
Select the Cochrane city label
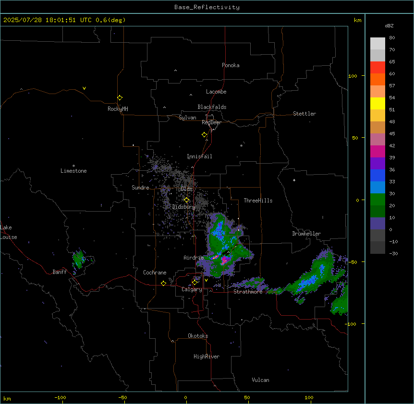coord(155,273)
